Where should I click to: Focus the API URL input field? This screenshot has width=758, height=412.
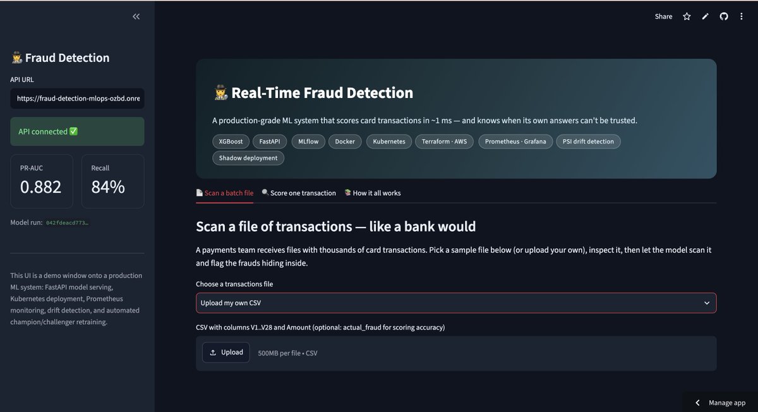click(x=77, y=99)
